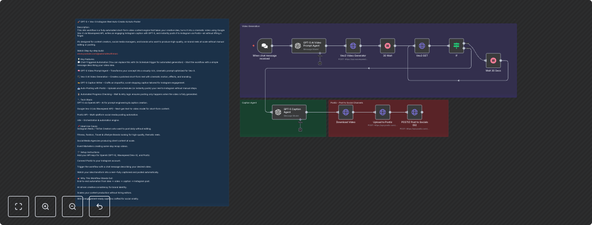Click the red trigger bolt beside chat node

pyautogui.click(x=253, y=45)
